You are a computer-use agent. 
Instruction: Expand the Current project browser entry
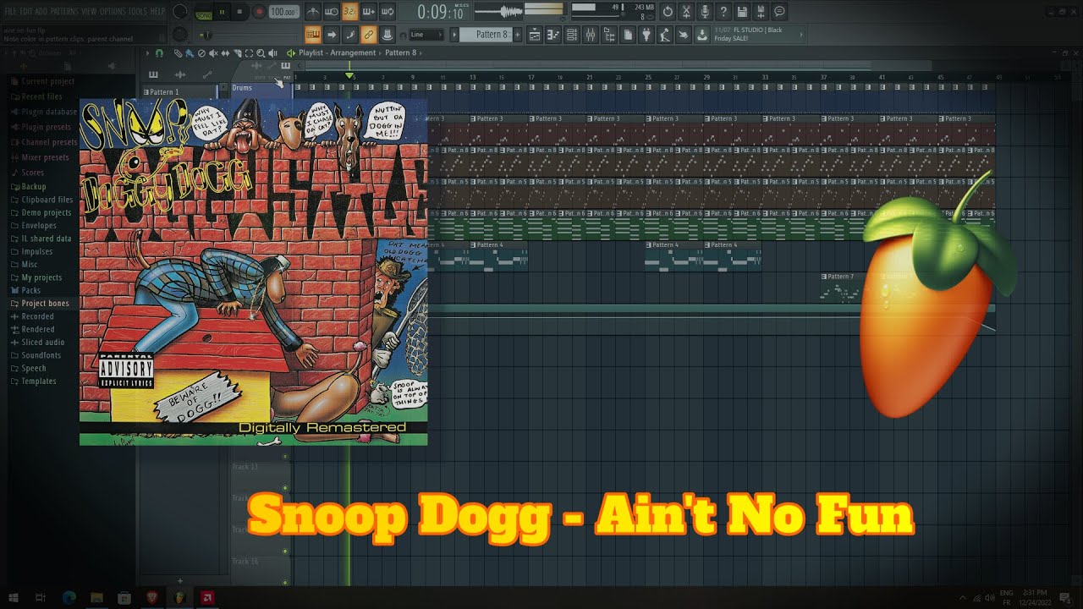(x=42, y=81)
